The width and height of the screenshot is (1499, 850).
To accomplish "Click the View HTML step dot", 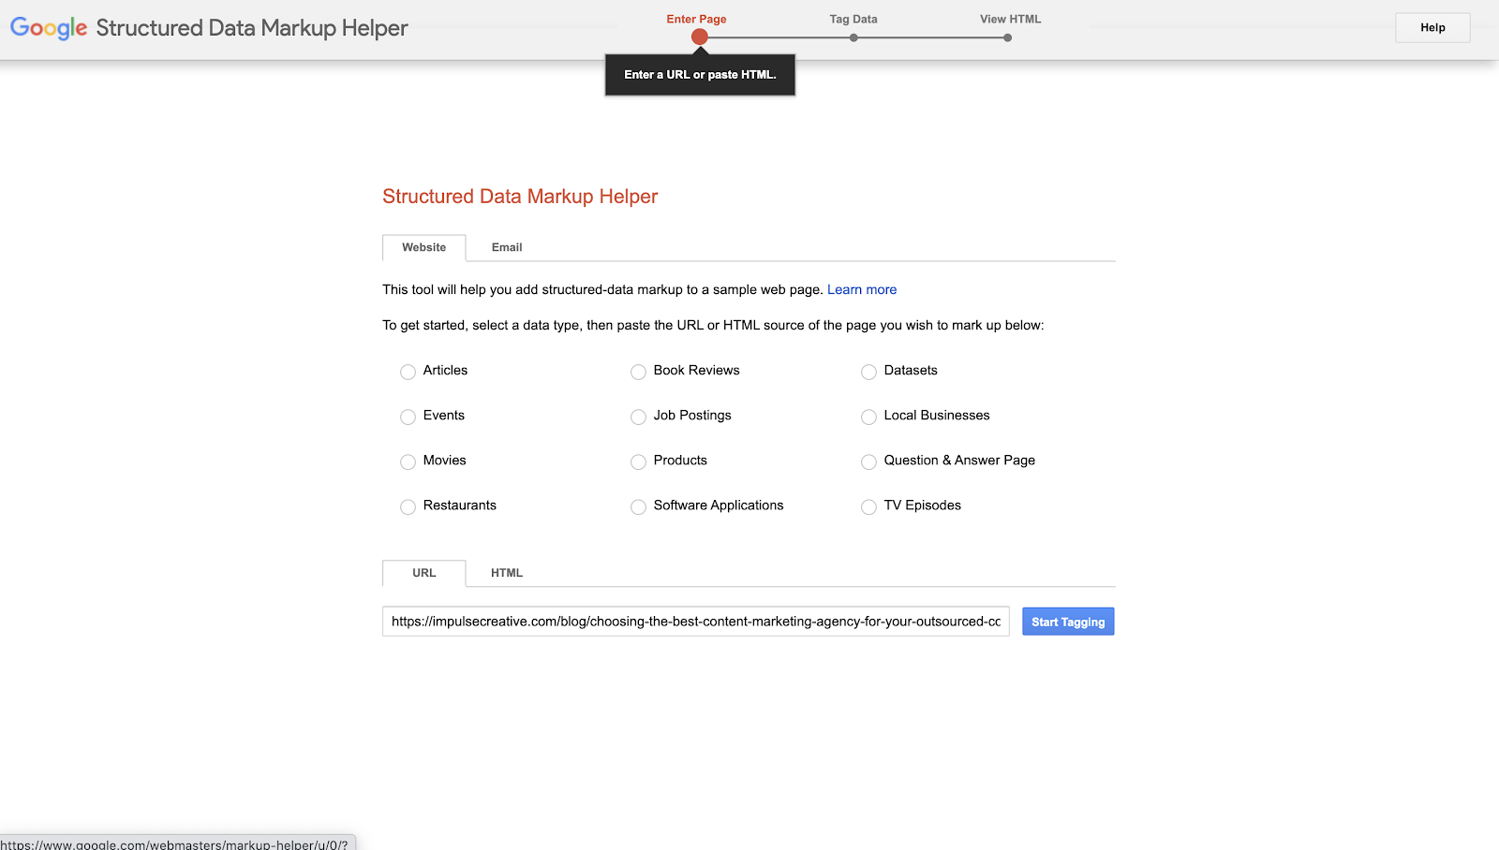I will pos(1007,38).
